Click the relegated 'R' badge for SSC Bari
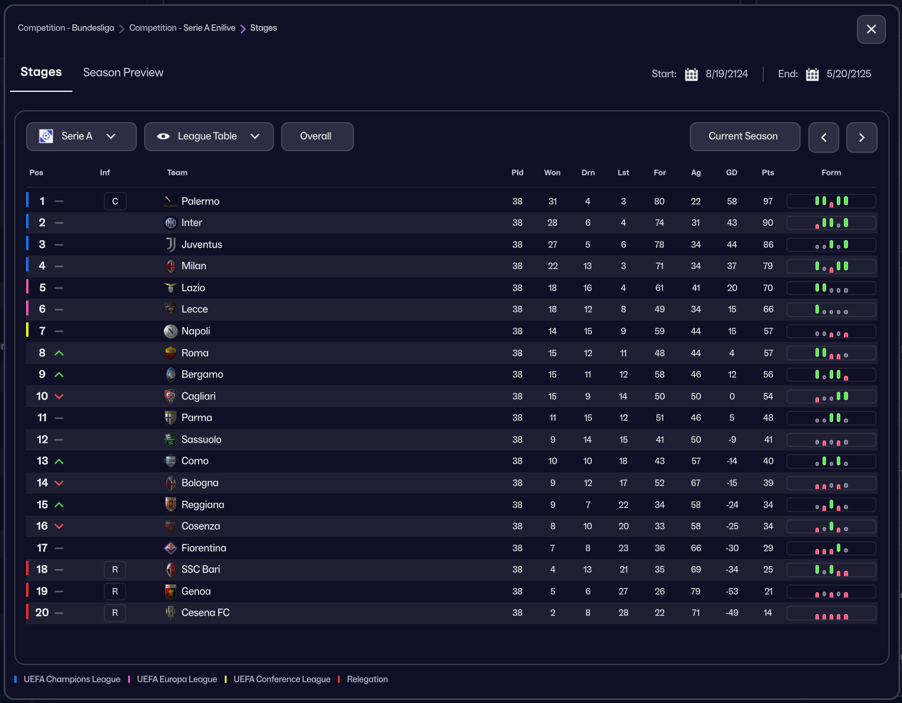The height and width of the screenshot is (703, 902). [115, 570]
